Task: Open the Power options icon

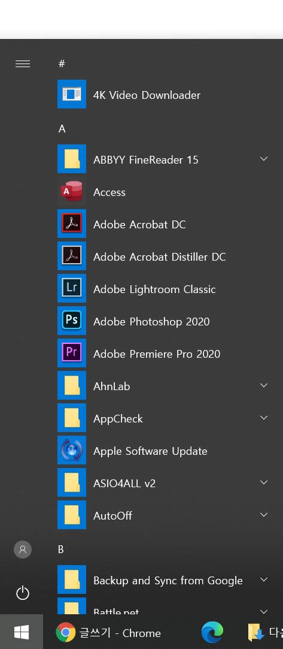Action: tap(23, 593)
